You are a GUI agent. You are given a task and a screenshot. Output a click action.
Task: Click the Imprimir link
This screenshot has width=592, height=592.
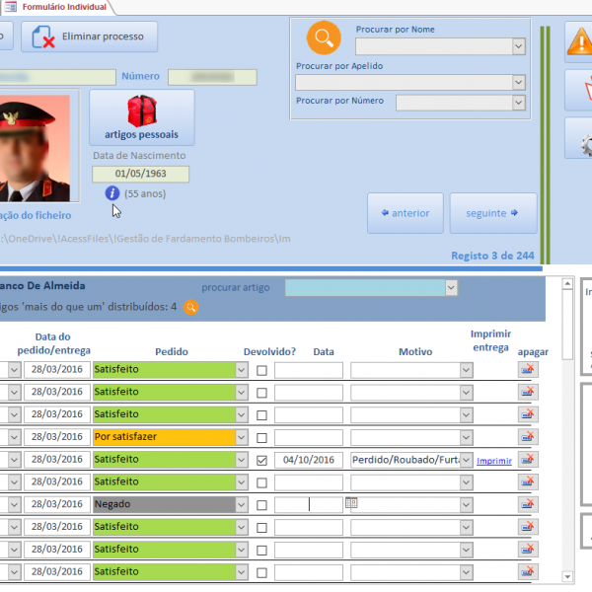click(494, 461)
